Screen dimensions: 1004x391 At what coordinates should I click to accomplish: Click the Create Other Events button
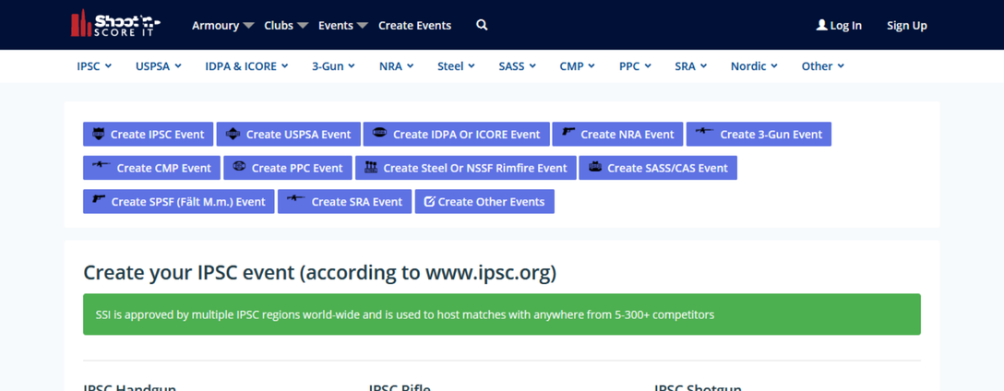pos(484,202)
